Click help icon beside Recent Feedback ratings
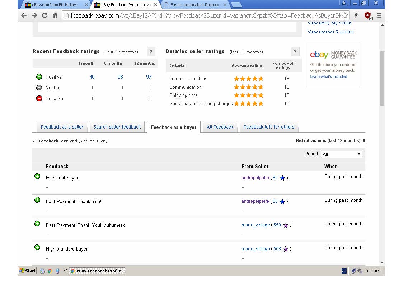This screenshot has width=403, height=285. [x=151, y=52]
